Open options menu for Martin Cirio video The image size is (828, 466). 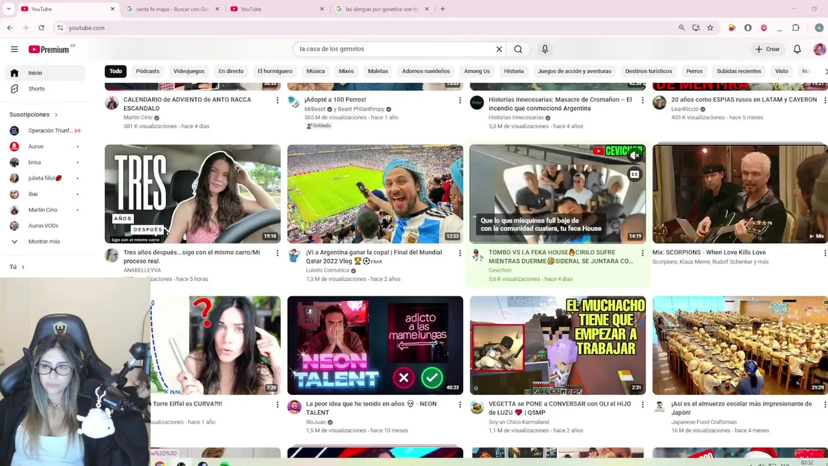coord(278,100)
